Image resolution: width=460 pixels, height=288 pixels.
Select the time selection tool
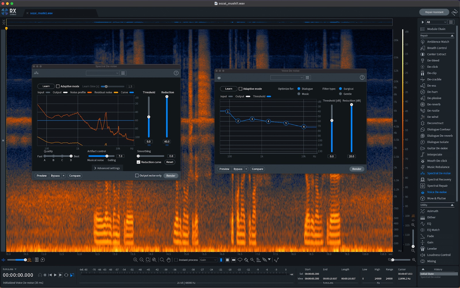[x=221, y=260]
